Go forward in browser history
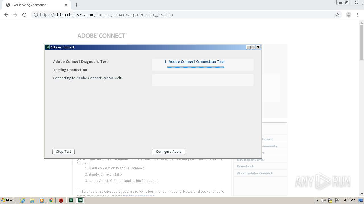 [15, 15]
